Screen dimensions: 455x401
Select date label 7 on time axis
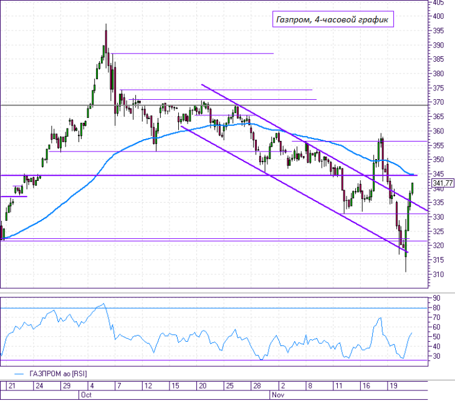coord(119,386)
